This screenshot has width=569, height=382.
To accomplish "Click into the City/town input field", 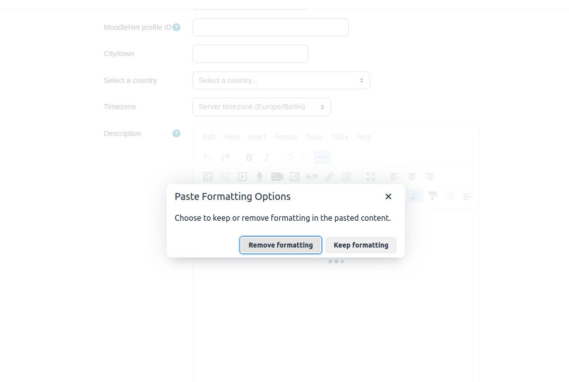I will coord(251,54).
